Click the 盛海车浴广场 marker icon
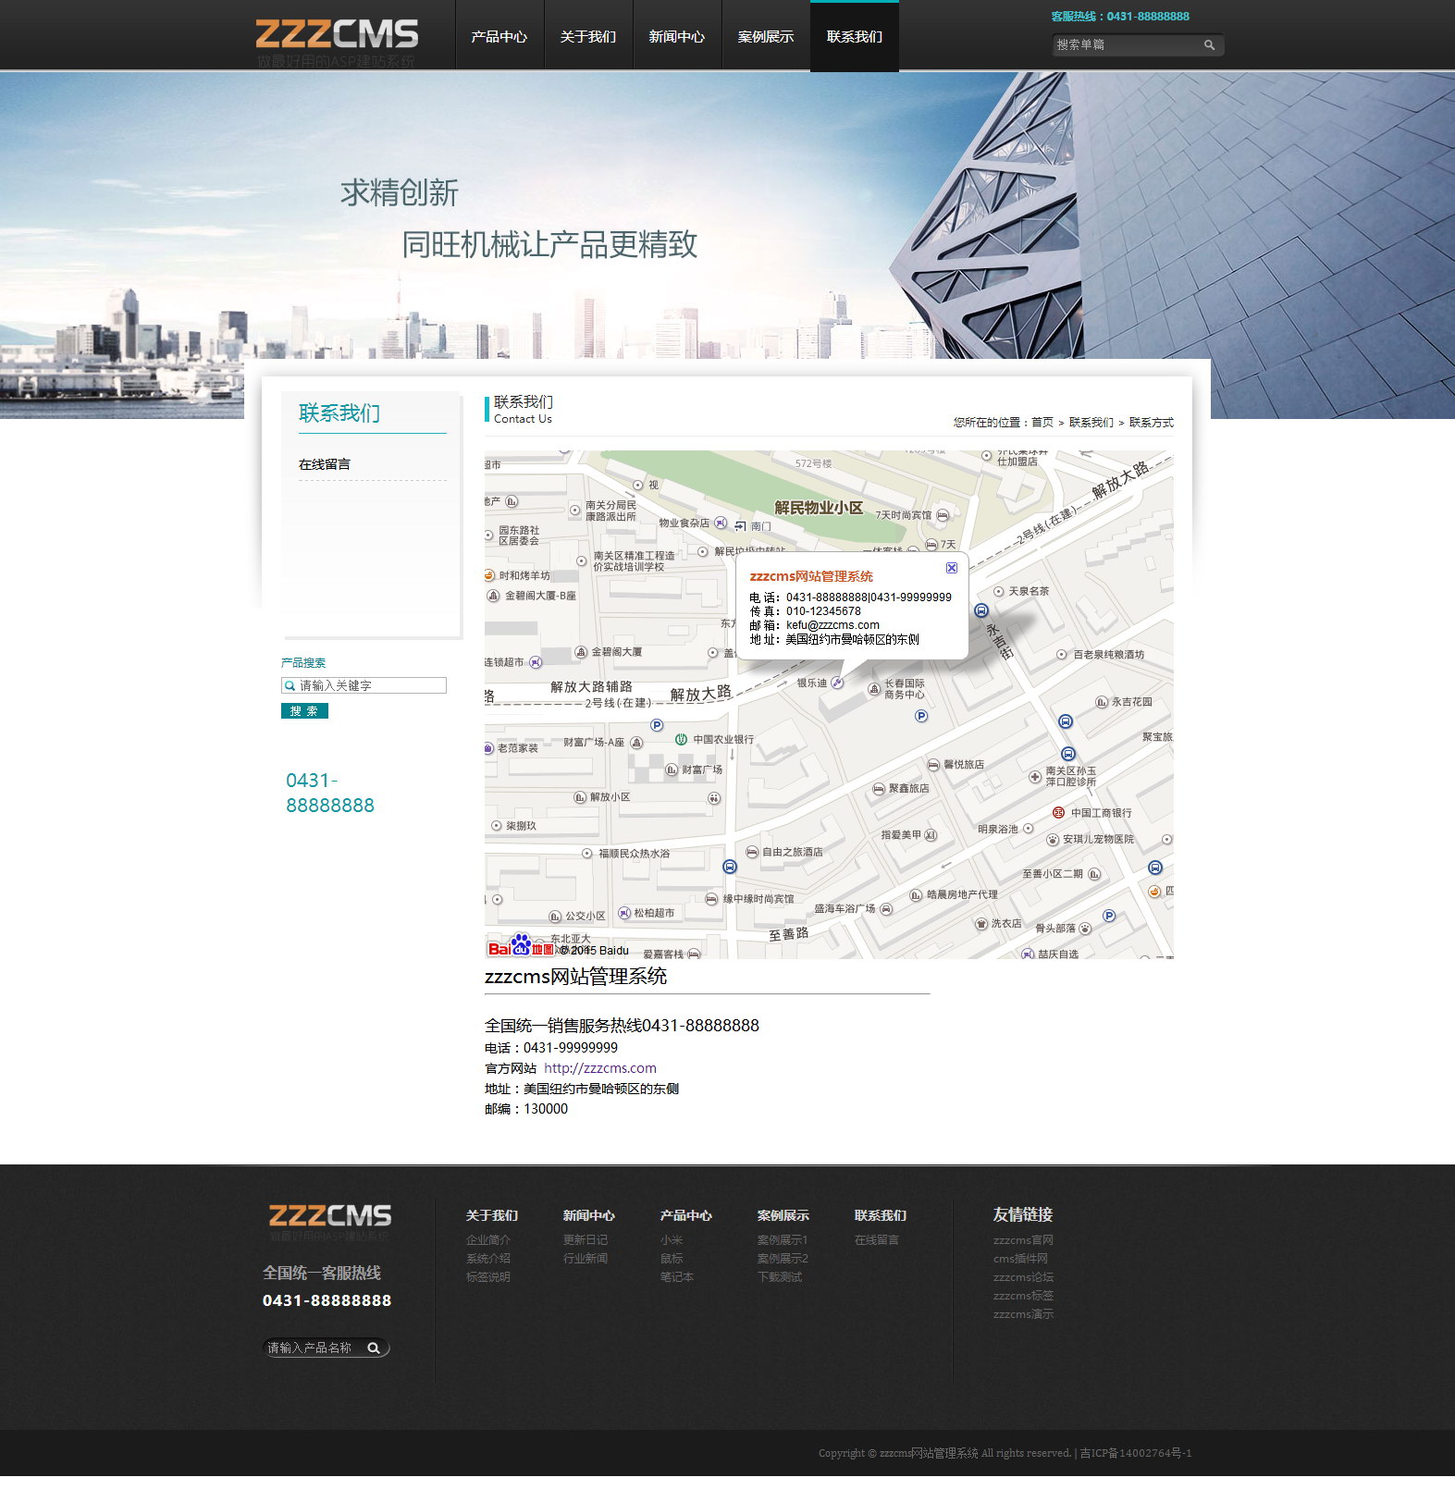The height and width of the screenshot is (1490, 1455). [886, 909]
